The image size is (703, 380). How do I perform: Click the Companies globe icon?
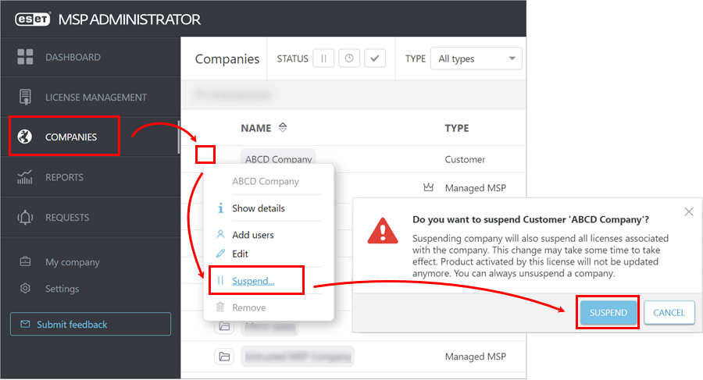pos(25,137)
